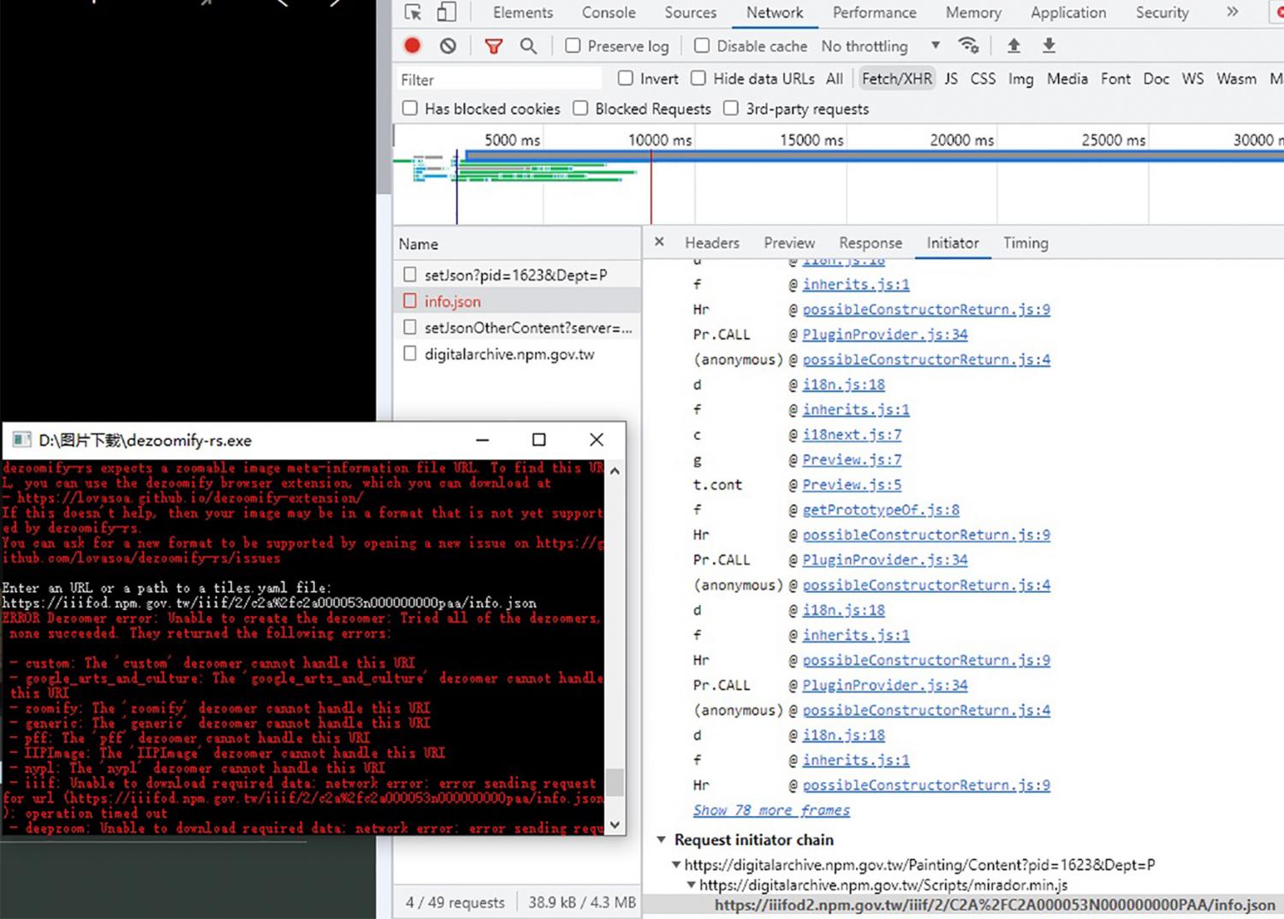This screenshot has height=919, width=1284.
Task: Switch to the Console tab
Action: pyautogui.click(x=609, y=13)
